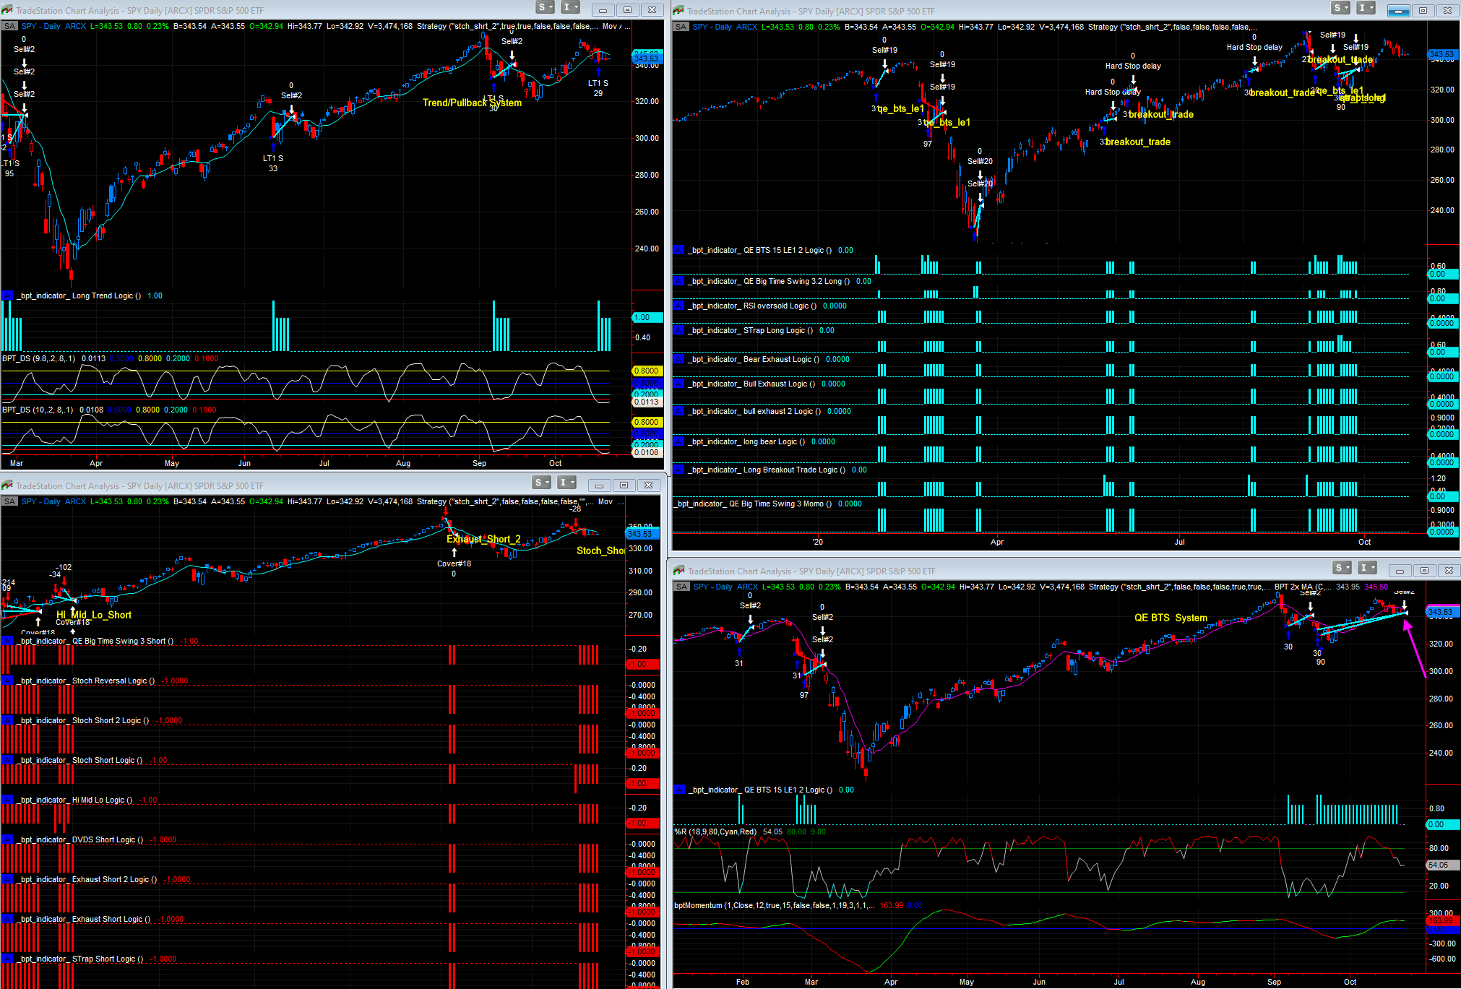The image size is (1461, 989).
Task: Toggle the SA badge in the bottom-right chart status line
Action: (x=681, y=587)
